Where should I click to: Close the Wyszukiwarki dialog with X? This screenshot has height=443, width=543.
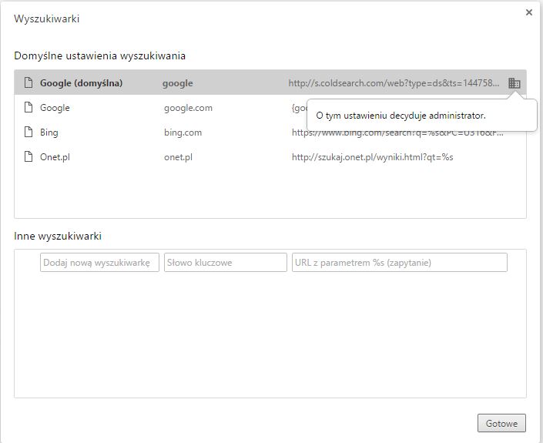click(529, 12)
